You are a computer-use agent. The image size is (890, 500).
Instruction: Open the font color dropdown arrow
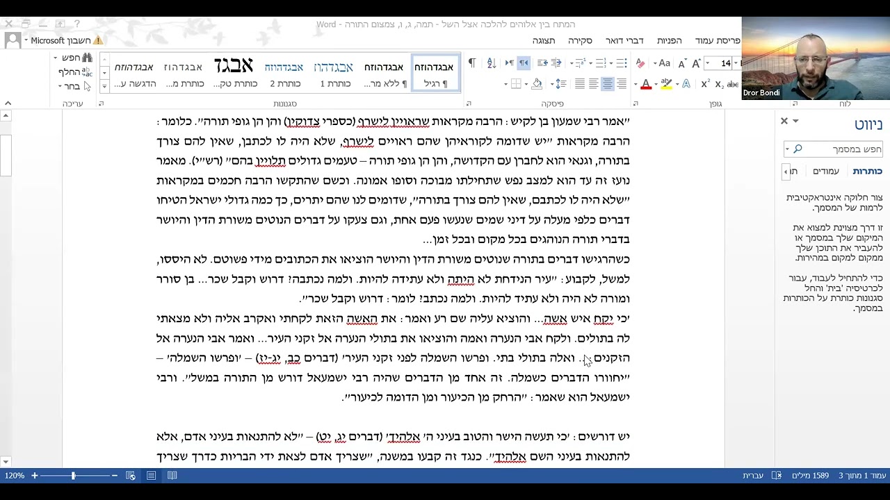(636, 84)
